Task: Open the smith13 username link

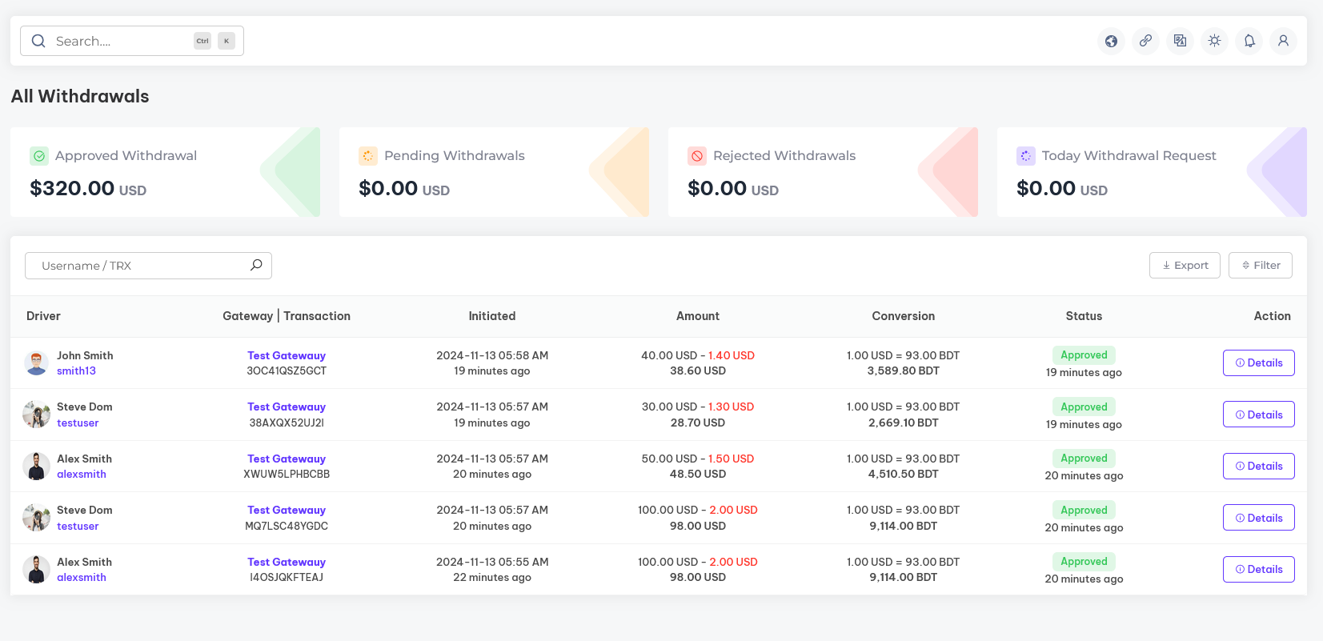Action: point(76,371)
